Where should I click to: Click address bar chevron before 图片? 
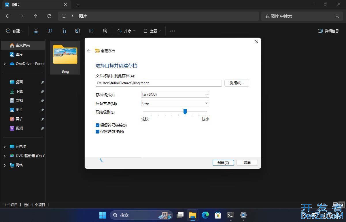[72, 16]
